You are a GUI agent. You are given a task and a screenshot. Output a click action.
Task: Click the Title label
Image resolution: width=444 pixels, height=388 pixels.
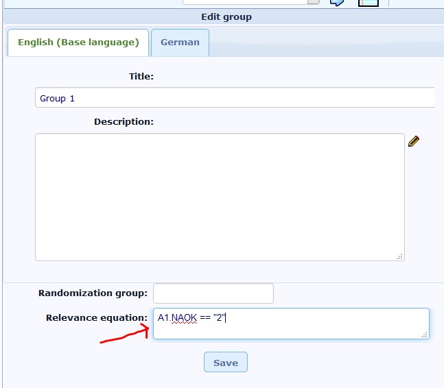click(x=141, y=76)
